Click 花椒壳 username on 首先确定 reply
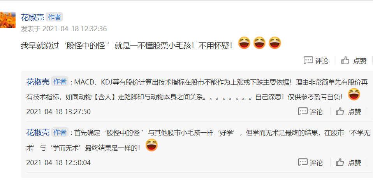Screen dimensions: 373x181 point(38,132)
